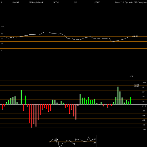Click the -100 label on MR axis
Screen dimensions: 147x147
(144, 130)
